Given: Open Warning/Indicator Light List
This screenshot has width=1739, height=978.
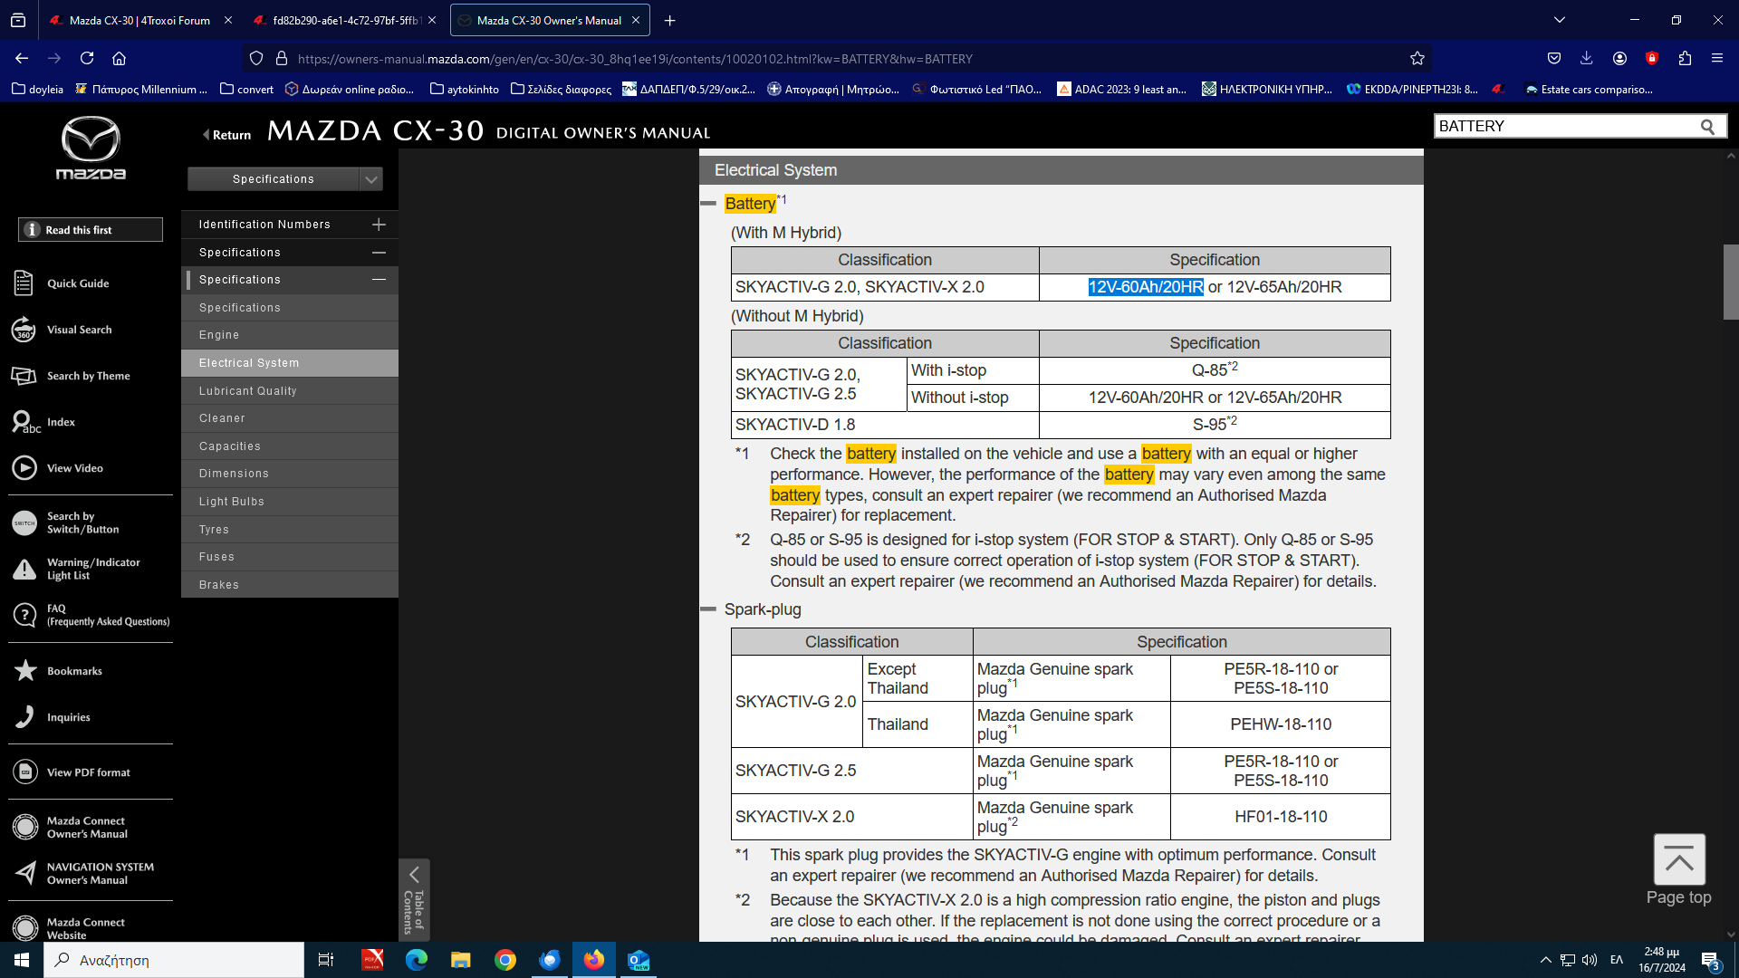Looking at the screenshot, I should (77, 569).
